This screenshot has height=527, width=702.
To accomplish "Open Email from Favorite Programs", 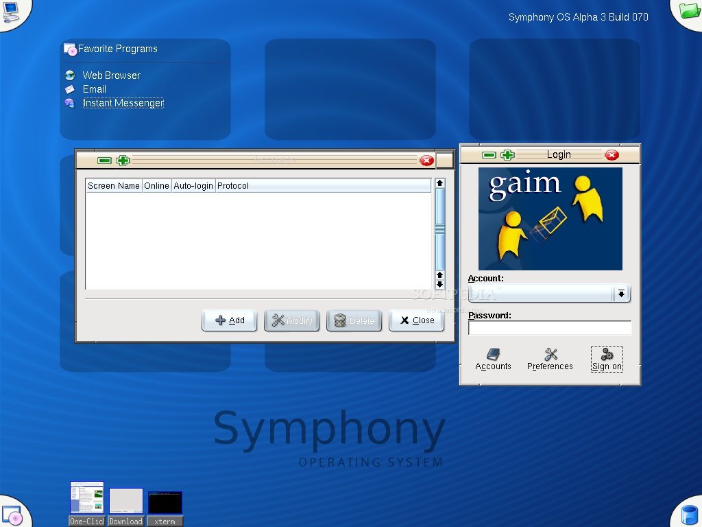I will click(95, 89).
